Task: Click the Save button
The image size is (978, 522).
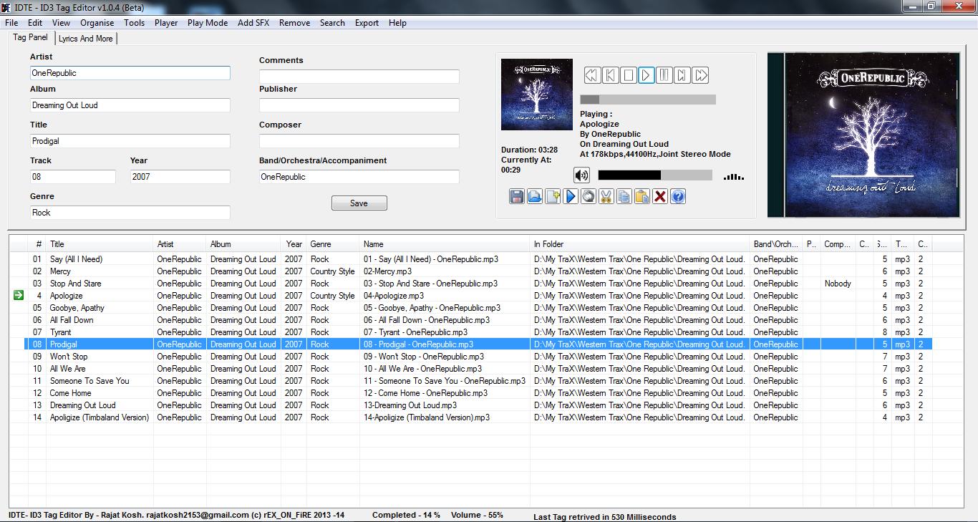Action: point(359,203)
